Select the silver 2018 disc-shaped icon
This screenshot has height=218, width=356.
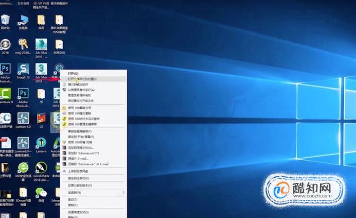pyautogui.click(x=5, y=46)
